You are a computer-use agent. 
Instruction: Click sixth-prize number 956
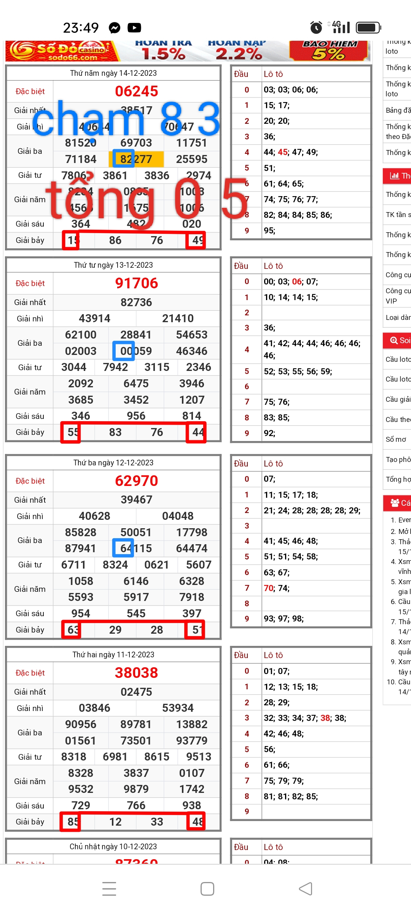coord(136,416)
